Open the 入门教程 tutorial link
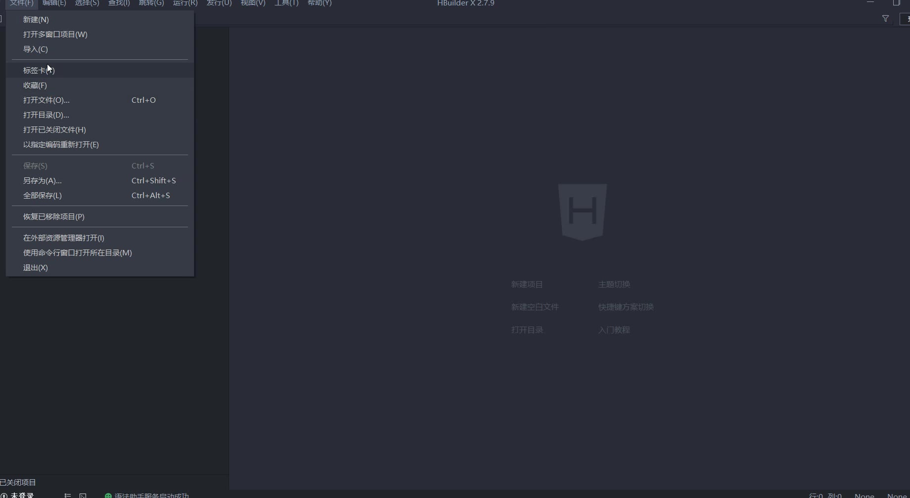The image size is (910, 498). point(614,330)
